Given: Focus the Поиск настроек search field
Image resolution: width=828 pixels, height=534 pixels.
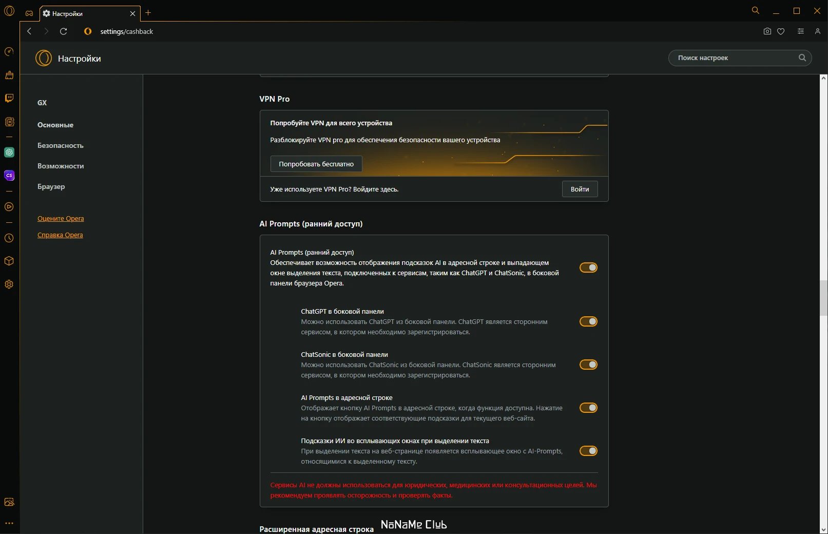Looking at the screenshot, I should tap(740, 58).
